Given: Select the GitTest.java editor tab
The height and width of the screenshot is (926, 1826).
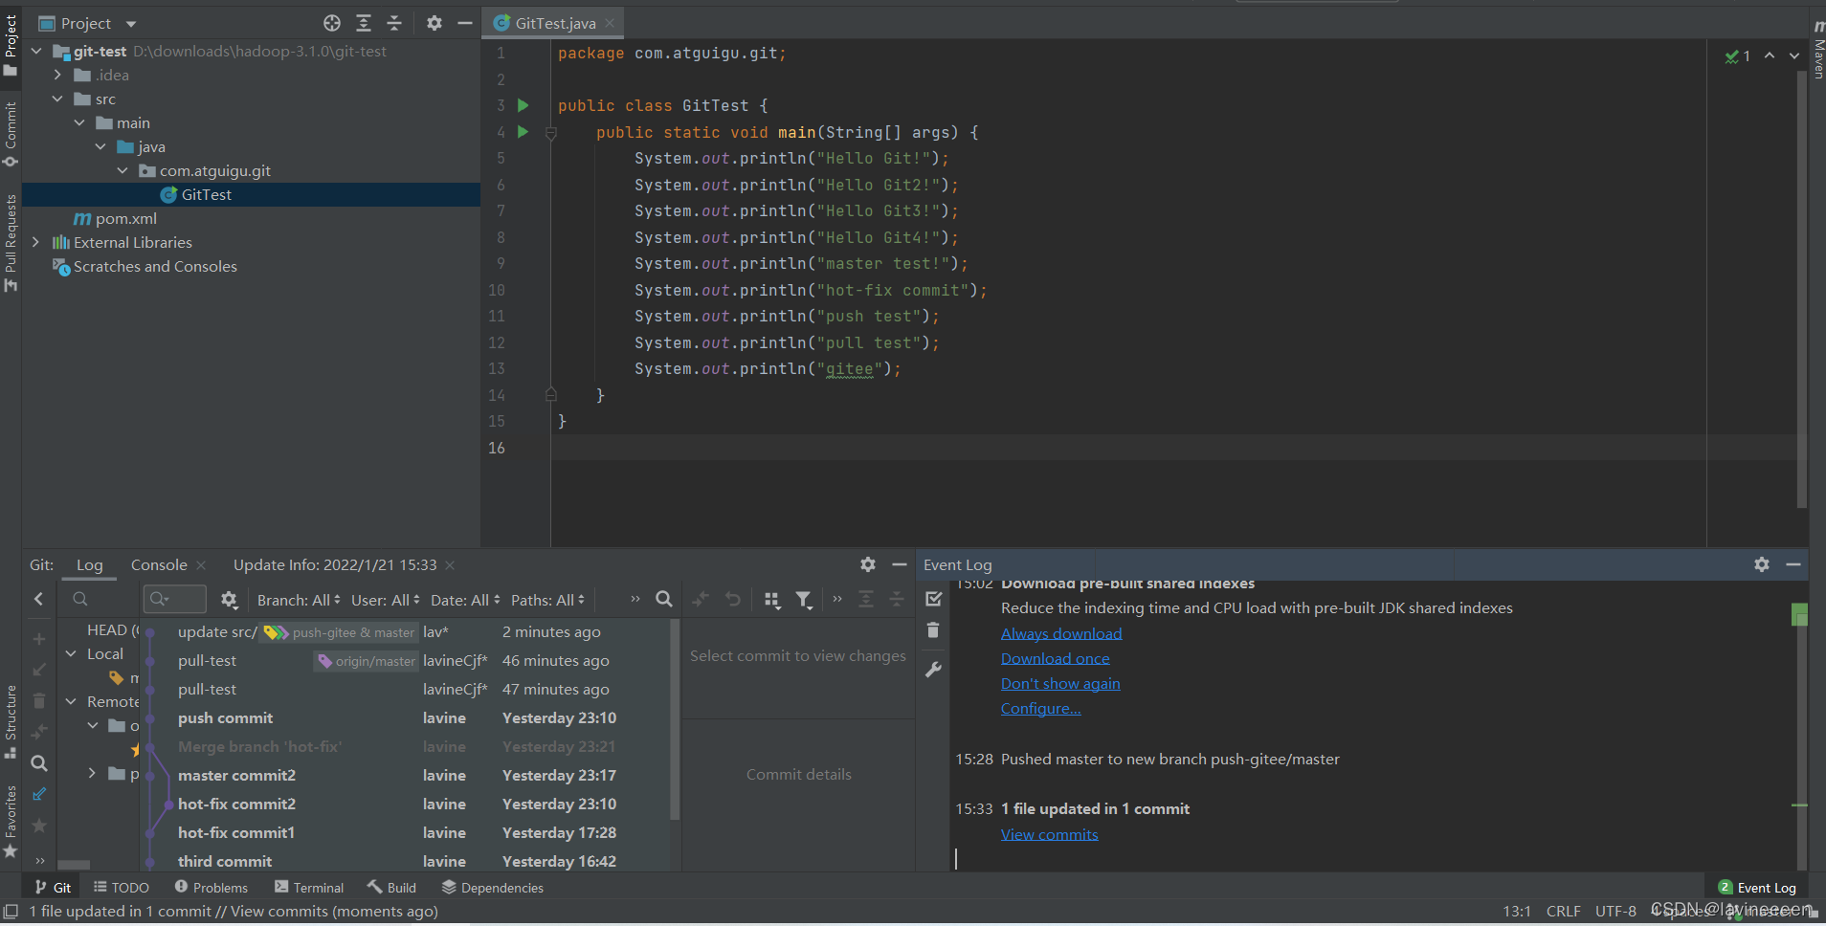Looking at the screenshot, I should (x=554, y=23).
